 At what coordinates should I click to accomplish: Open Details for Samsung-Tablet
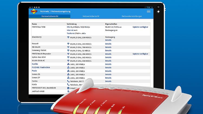(108, 51)
